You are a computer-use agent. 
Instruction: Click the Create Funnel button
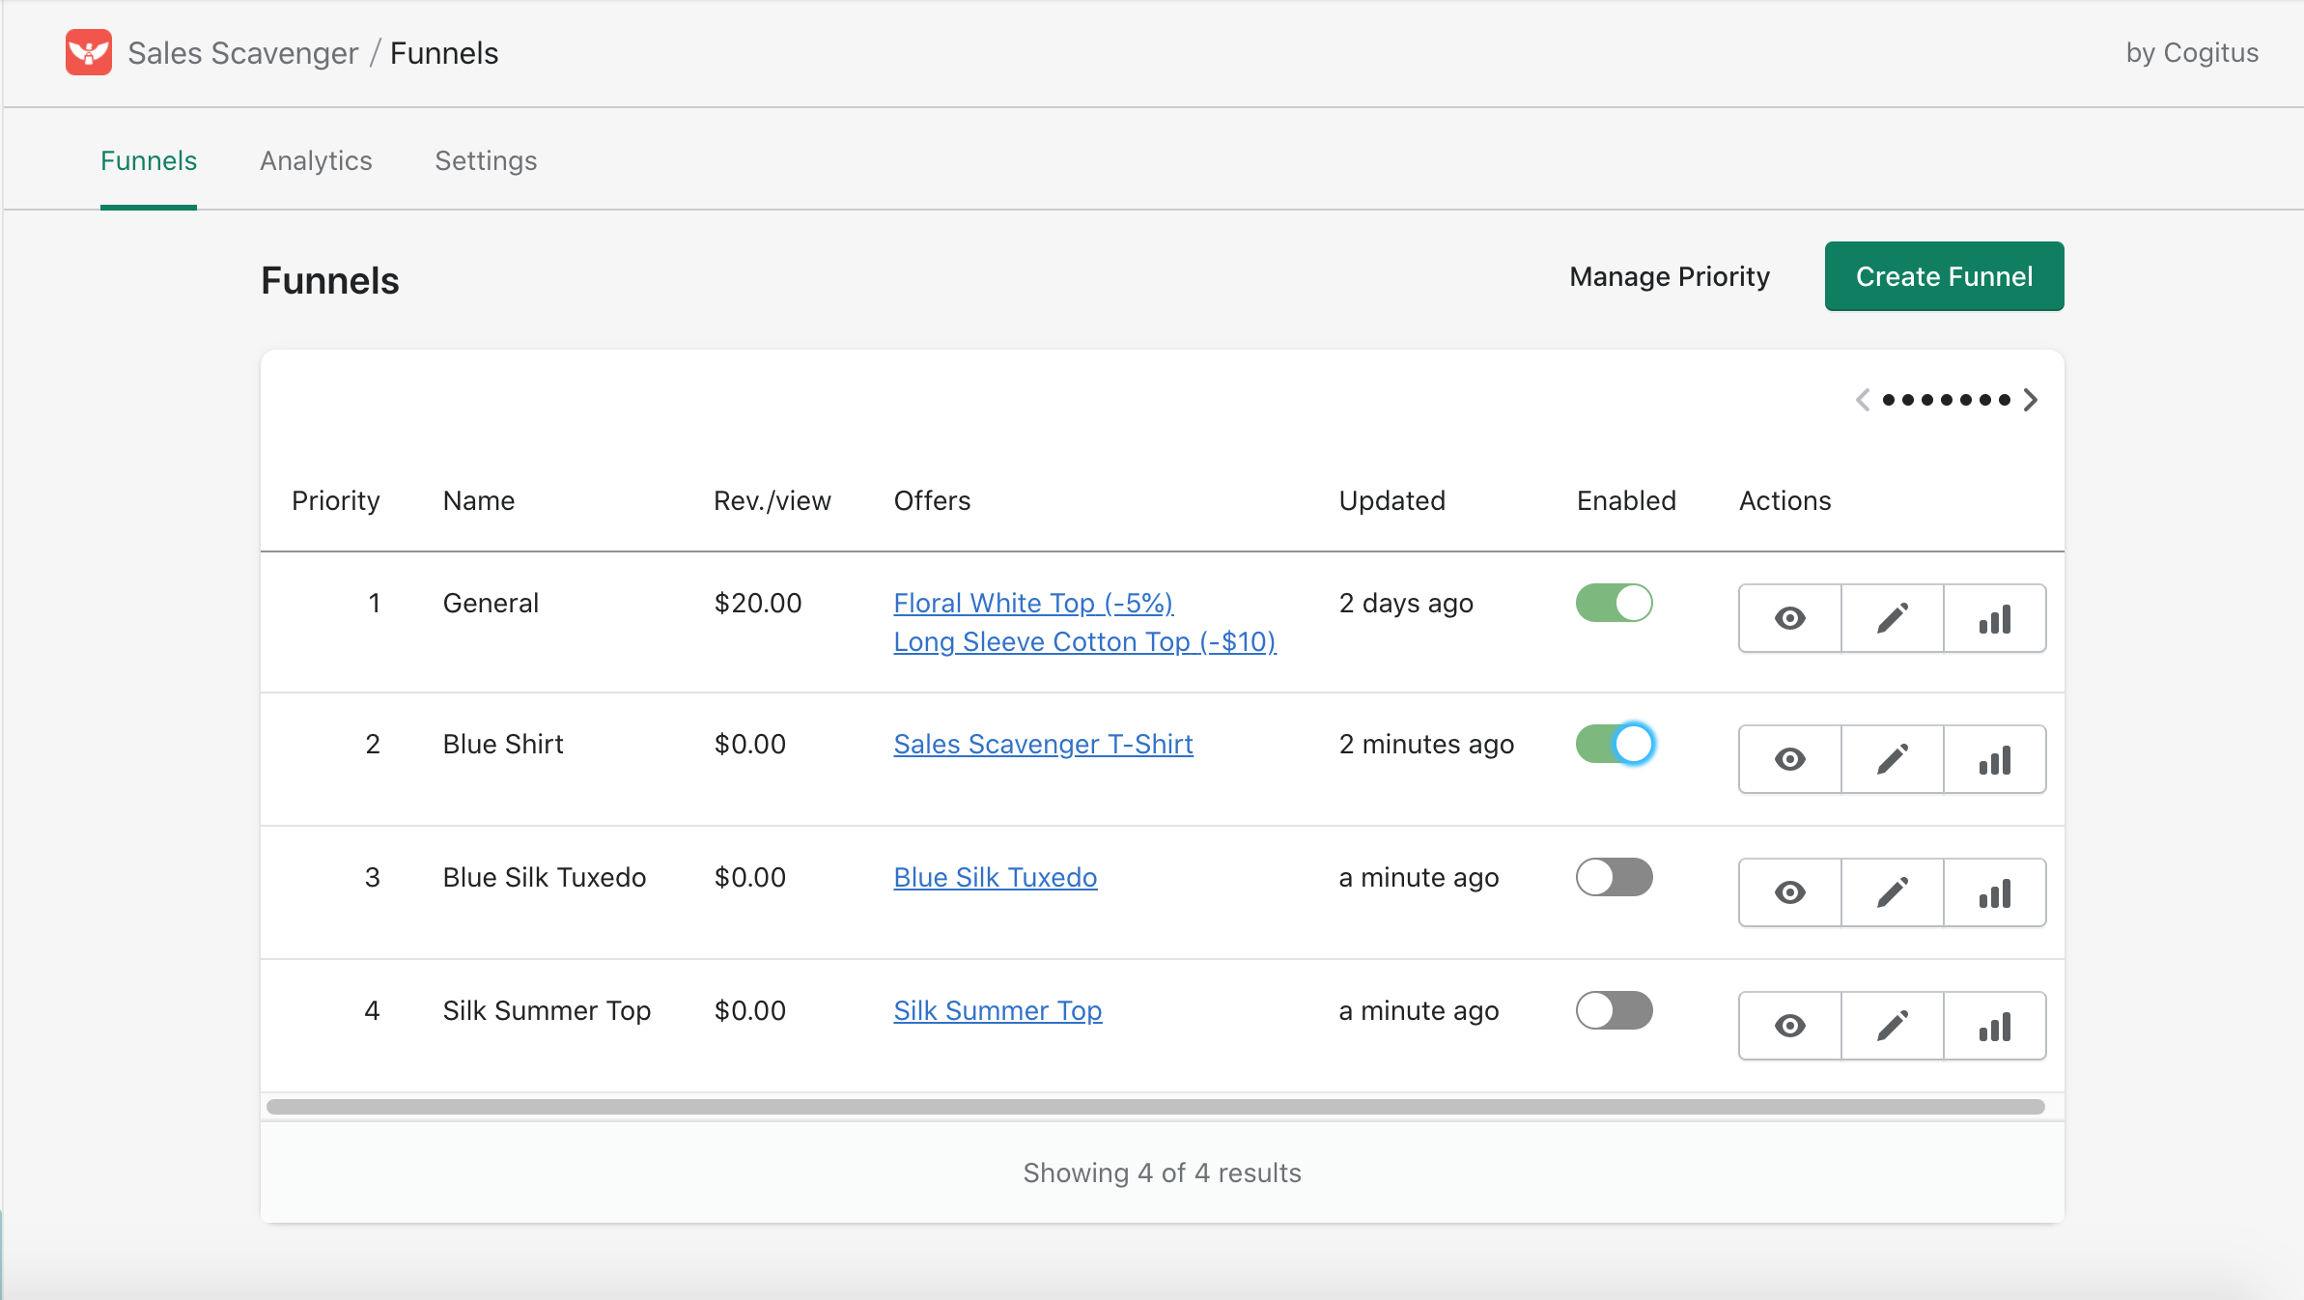[1944, 276]
